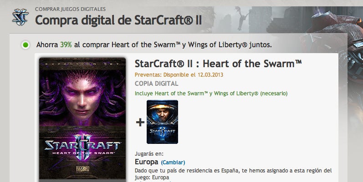Click the Expansion Set banner on cover
The image size is (363, 182).
point(82,64)
